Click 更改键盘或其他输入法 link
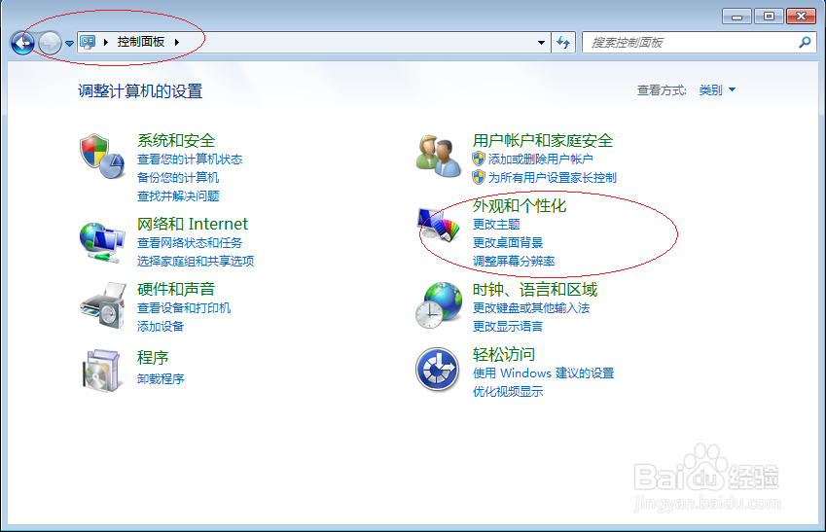 (531, 307)
